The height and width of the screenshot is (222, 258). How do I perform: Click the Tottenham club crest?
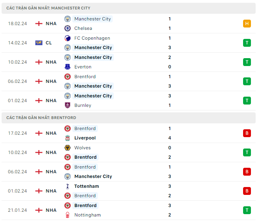pyautogui.click(x=68, y=186)
